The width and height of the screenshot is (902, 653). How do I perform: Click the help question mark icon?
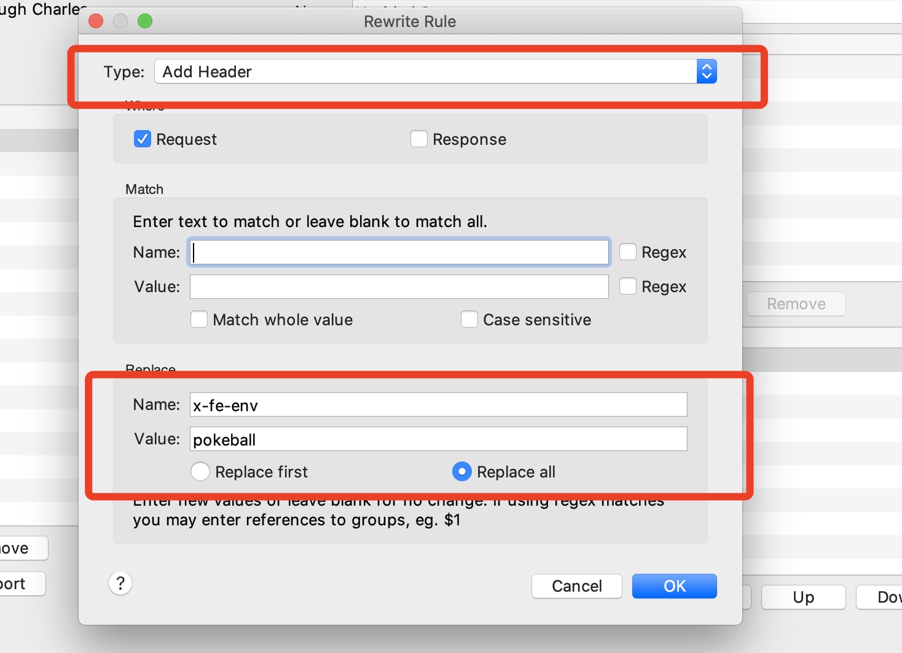120,583
